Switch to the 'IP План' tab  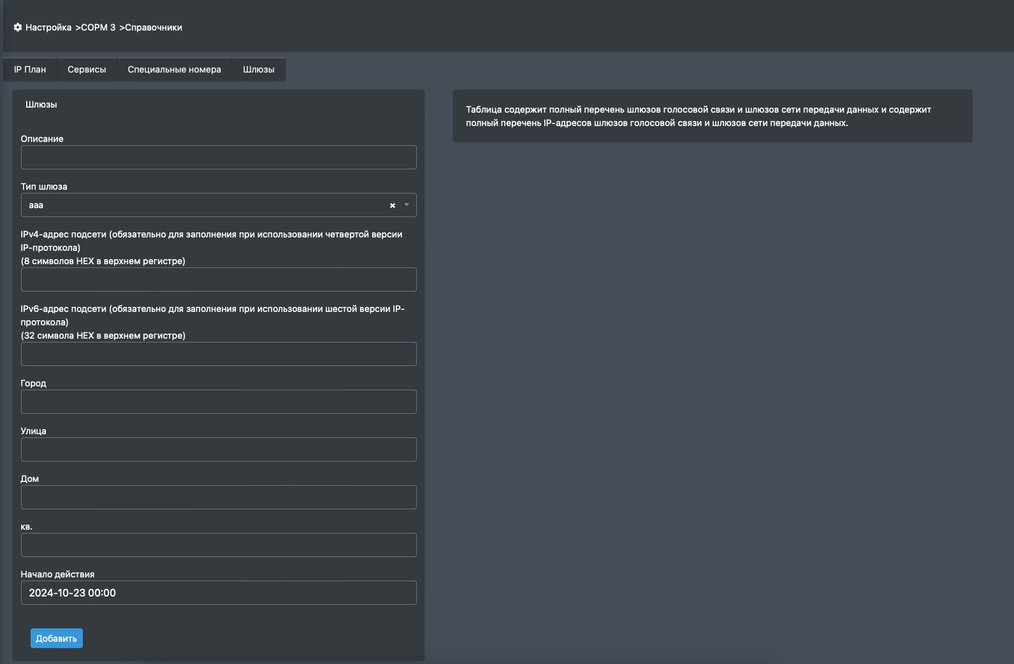[x=30, y=69]
